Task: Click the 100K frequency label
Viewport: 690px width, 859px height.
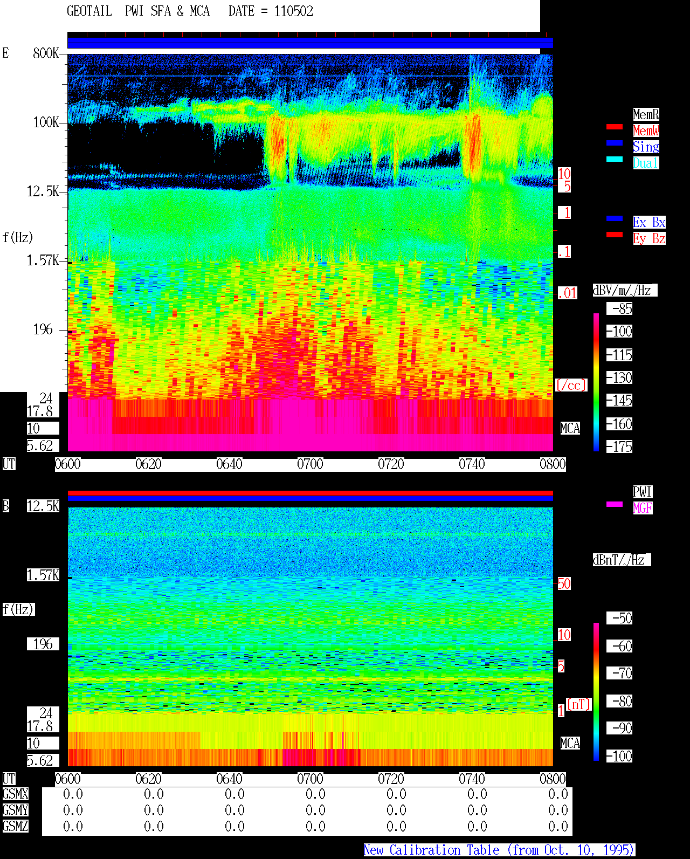Action: point(46,122)
